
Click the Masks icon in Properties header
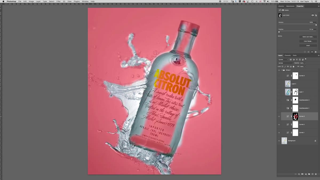click(x=283, y=10)
